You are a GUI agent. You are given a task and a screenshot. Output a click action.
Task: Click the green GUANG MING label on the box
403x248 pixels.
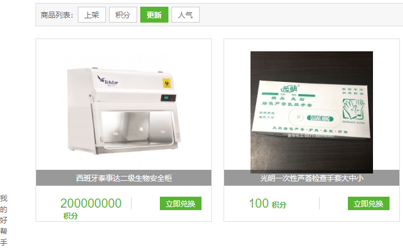pos(320,119)
